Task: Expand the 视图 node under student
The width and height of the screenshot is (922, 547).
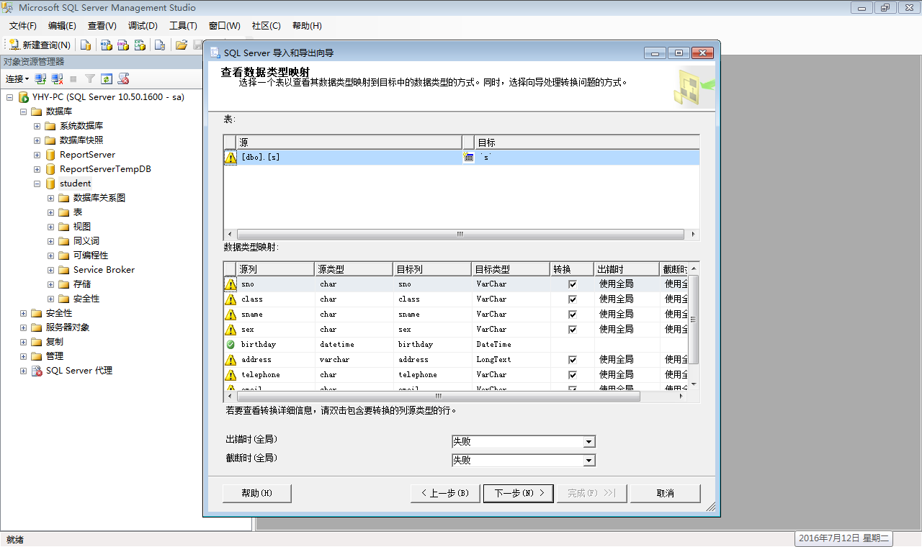Action: point(51,227)
